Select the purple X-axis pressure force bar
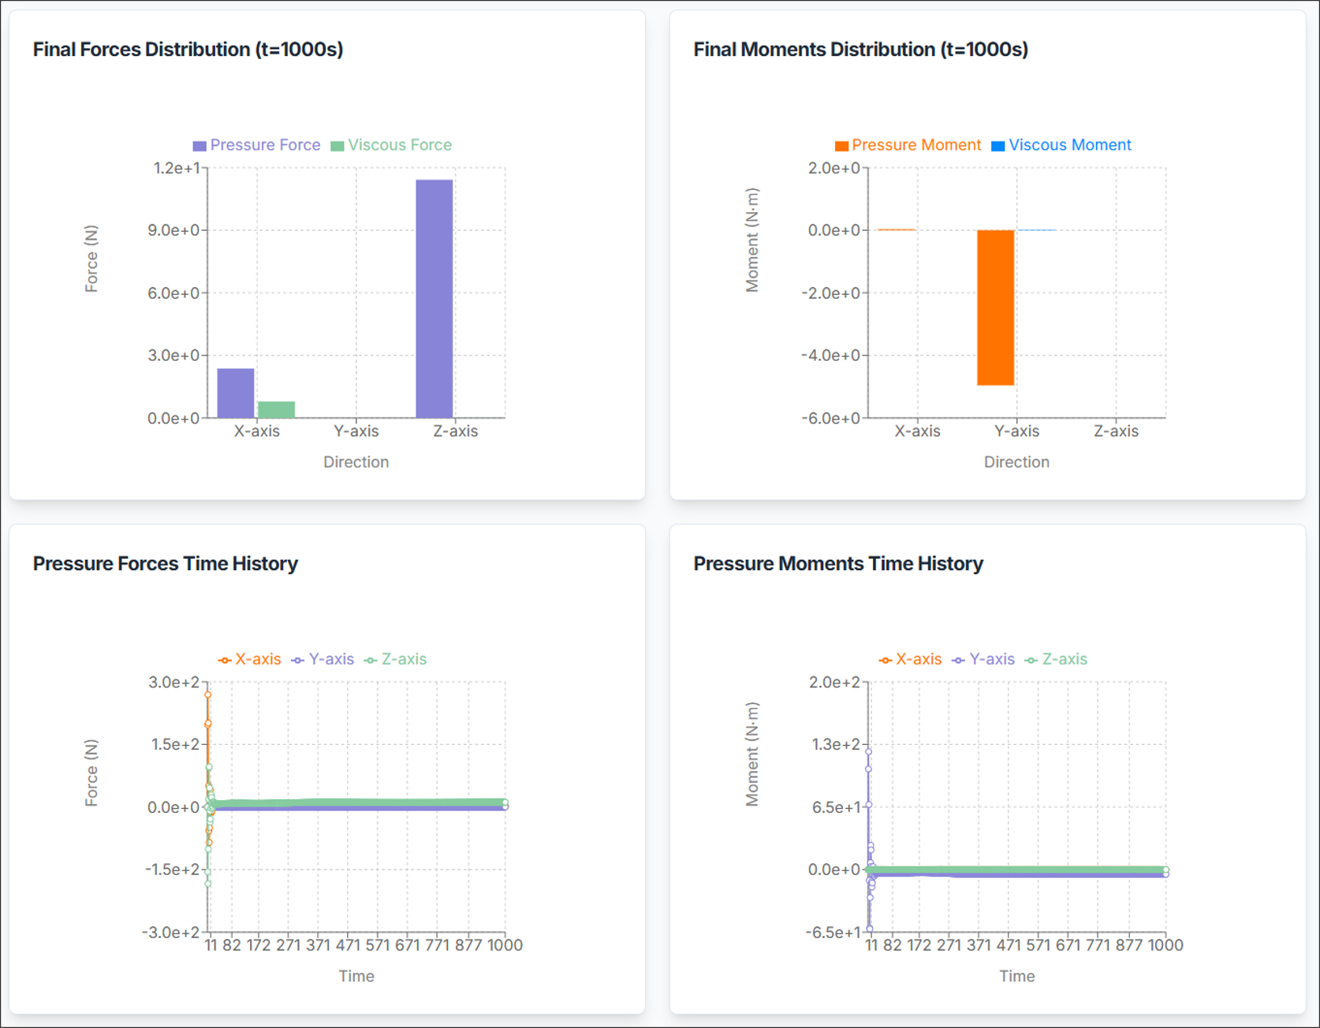The width and height of the screenshot is (1320, 1028). tap(236, 393)
